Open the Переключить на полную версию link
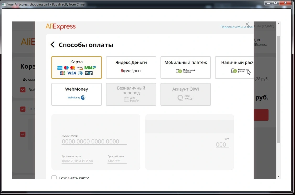Viewport: 295px width, 195px height. [x=237, y=27]
